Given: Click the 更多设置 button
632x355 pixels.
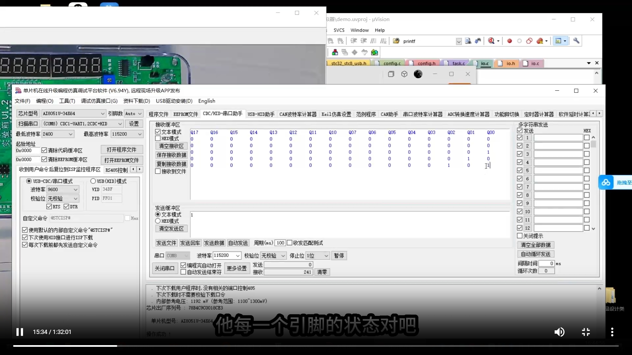Looking at the screenshot, I should point(237,268).
